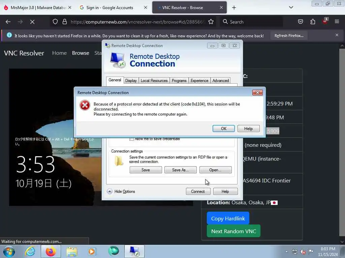Open the Experience tab
The image size is (345, 258).
point(199,81)
